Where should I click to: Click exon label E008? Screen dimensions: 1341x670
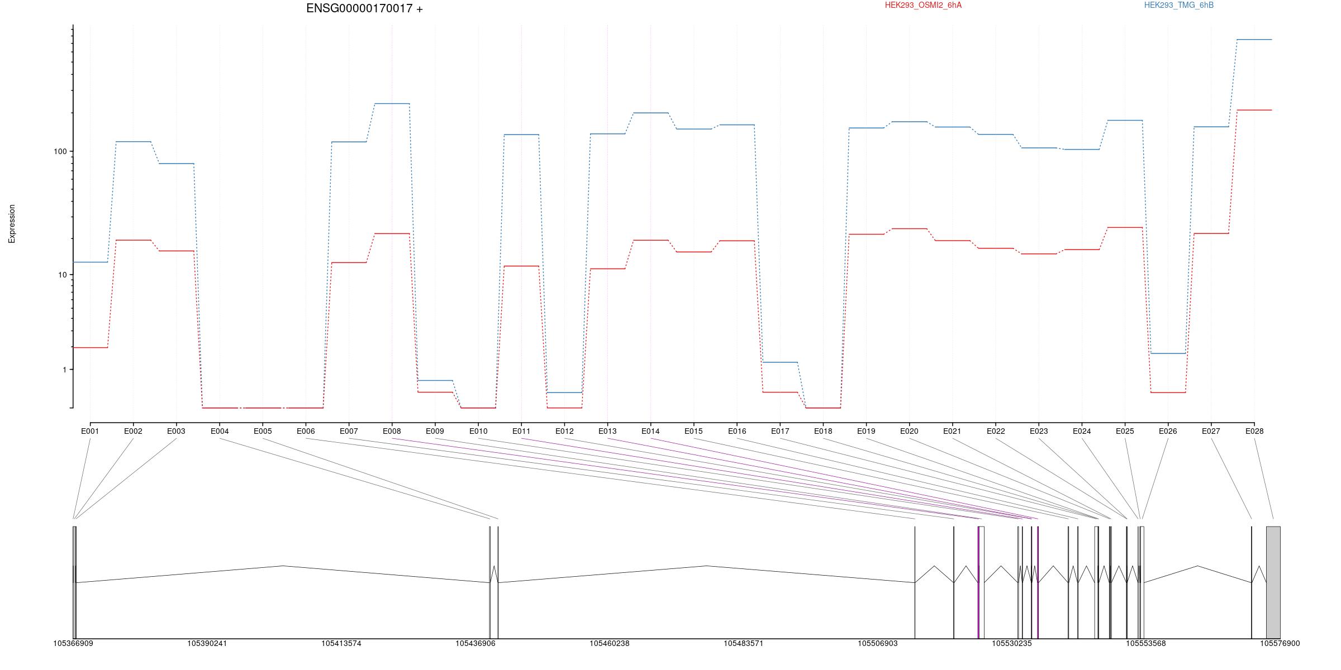392,431
